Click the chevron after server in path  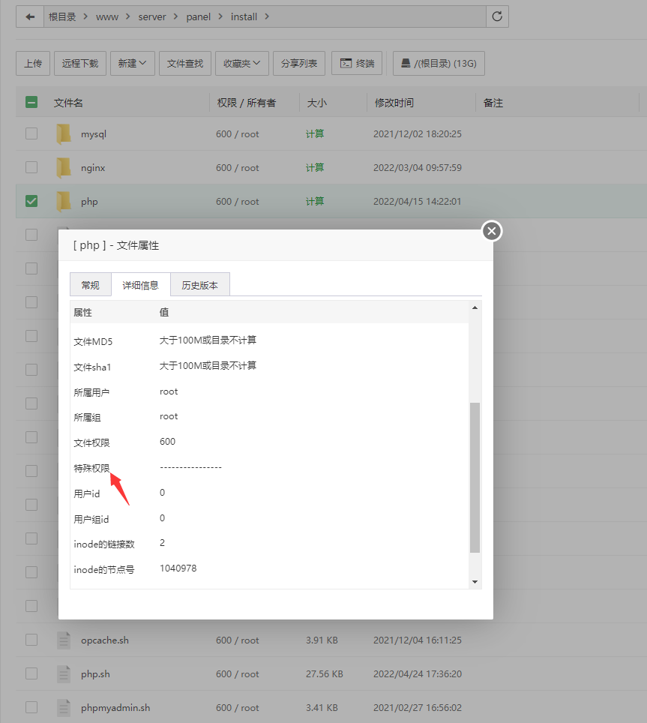(175, 16)
